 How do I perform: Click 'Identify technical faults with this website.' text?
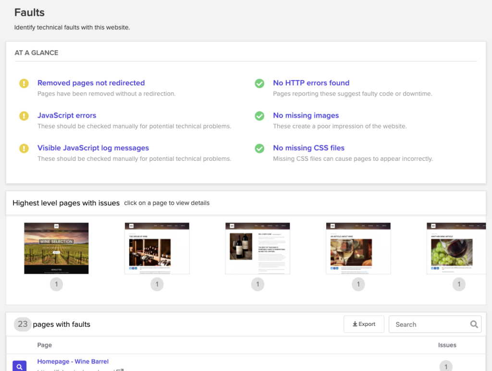pos(72,27)
